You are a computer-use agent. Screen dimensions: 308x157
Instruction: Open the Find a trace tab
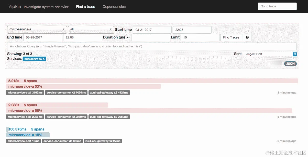click(85, 7)
